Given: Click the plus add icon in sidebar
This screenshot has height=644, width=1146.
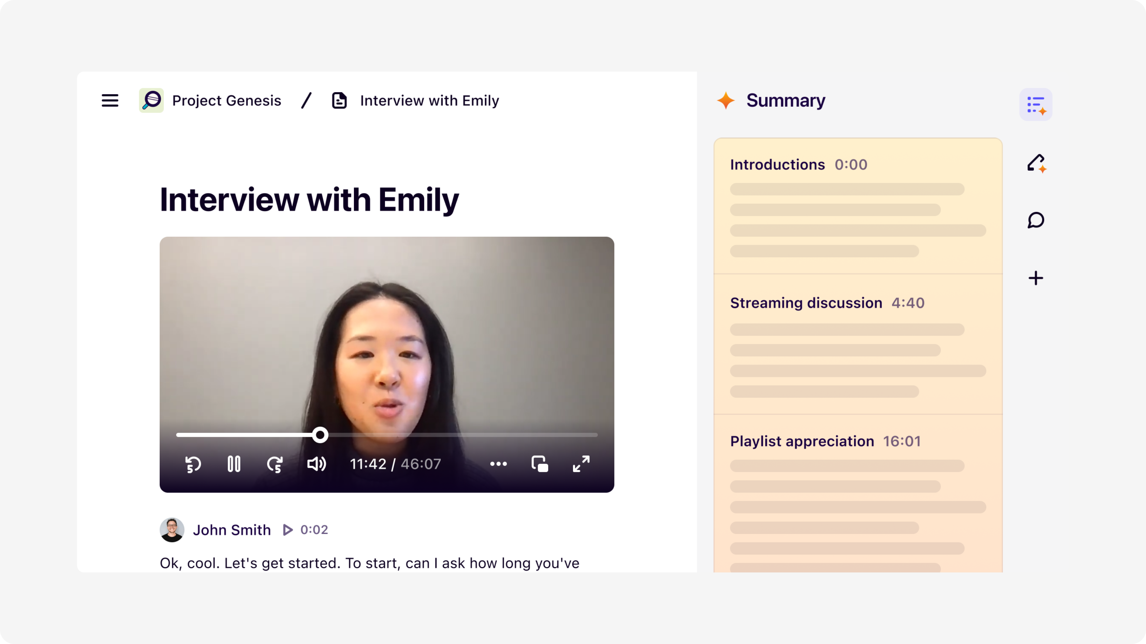Looking at the screenshot, I should click(1036, 278).
